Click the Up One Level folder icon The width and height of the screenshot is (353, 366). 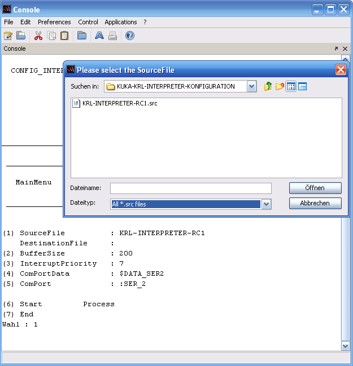[x=268, y=86]
